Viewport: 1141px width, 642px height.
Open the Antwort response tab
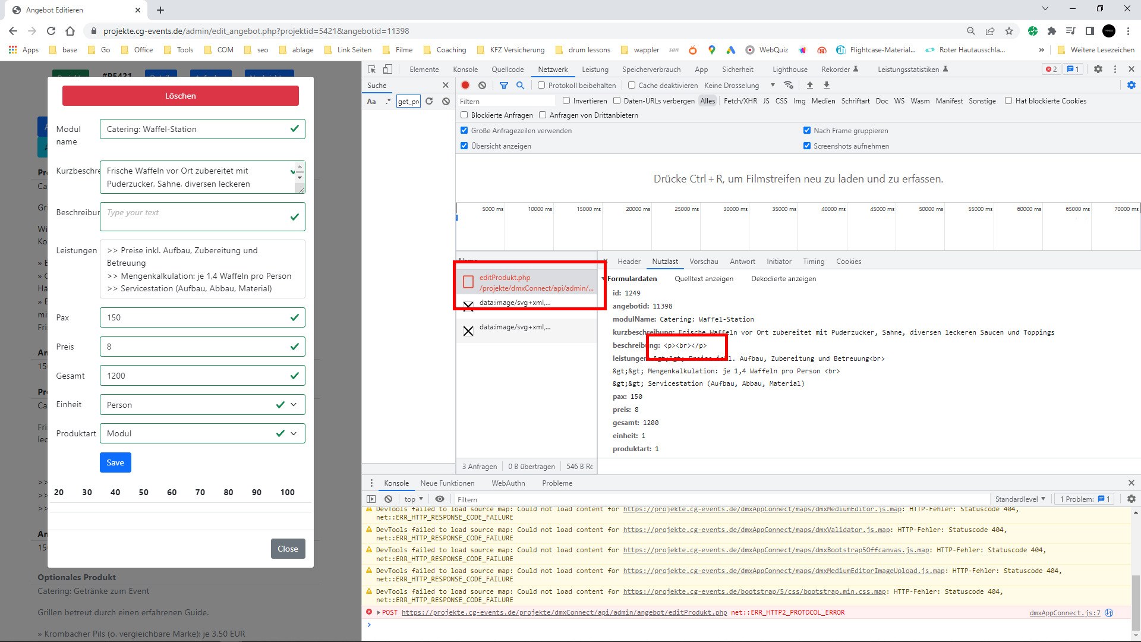point(742,262)
